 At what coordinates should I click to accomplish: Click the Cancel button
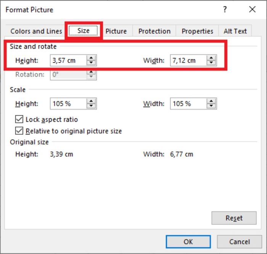240,241
